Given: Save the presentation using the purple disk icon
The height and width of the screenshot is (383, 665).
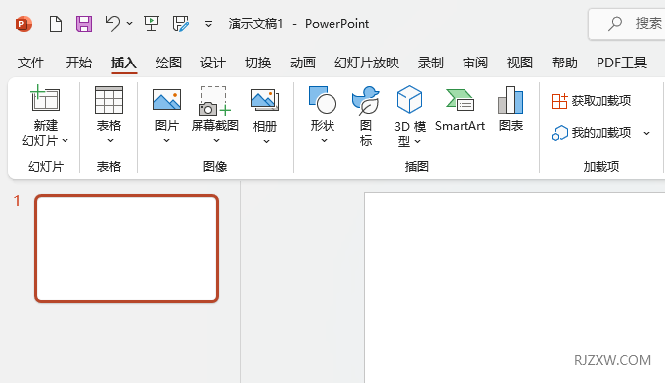Looking at the screenshot, I should pyautogui.click(x=84, y=24).
